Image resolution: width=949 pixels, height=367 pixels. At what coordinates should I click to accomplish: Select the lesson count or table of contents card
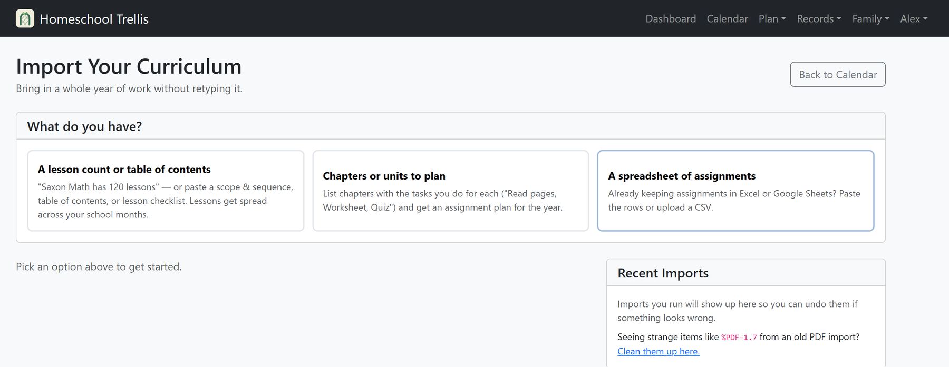point(166,191)
